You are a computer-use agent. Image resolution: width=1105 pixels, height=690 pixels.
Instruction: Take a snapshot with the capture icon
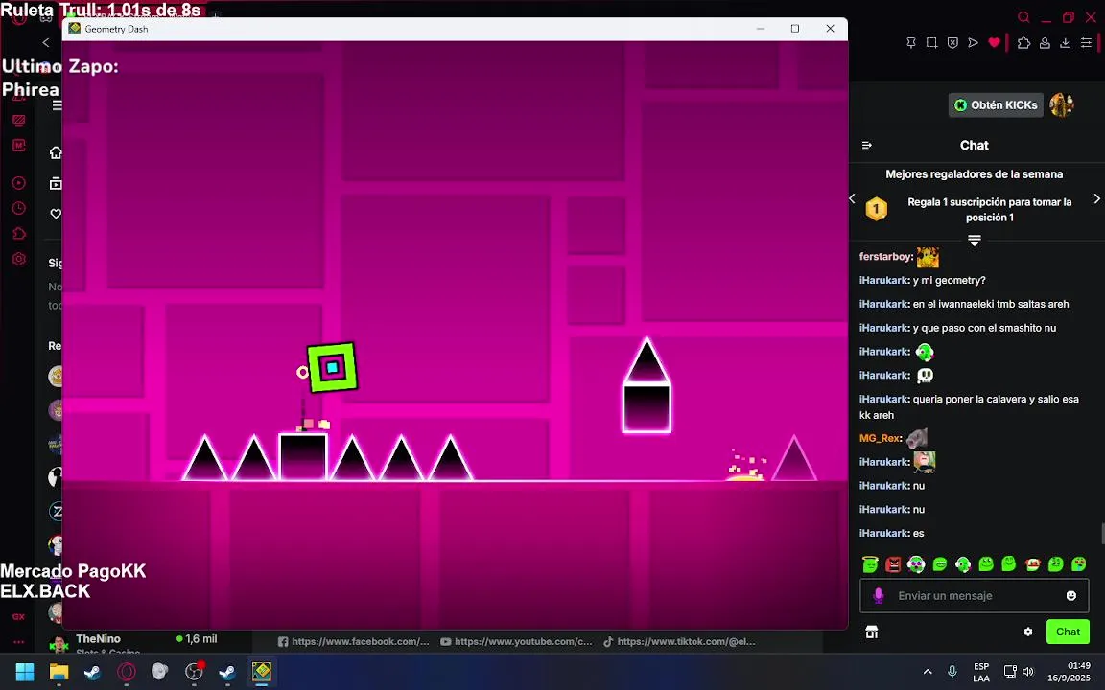931,43
